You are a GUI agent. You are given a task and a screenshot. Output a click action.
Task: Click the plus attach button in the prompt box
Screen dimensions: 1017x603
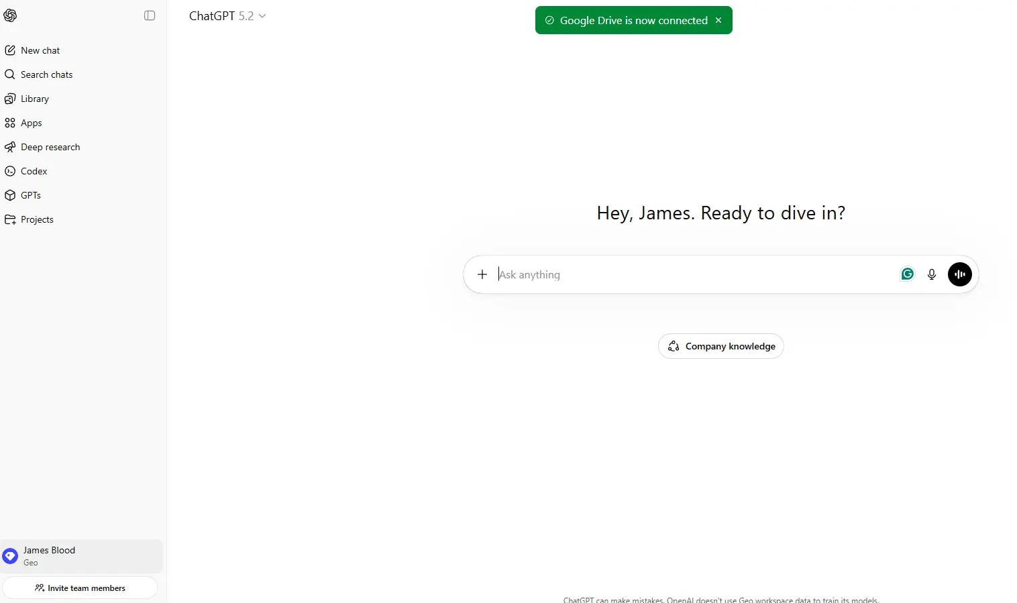coord(482,274)
